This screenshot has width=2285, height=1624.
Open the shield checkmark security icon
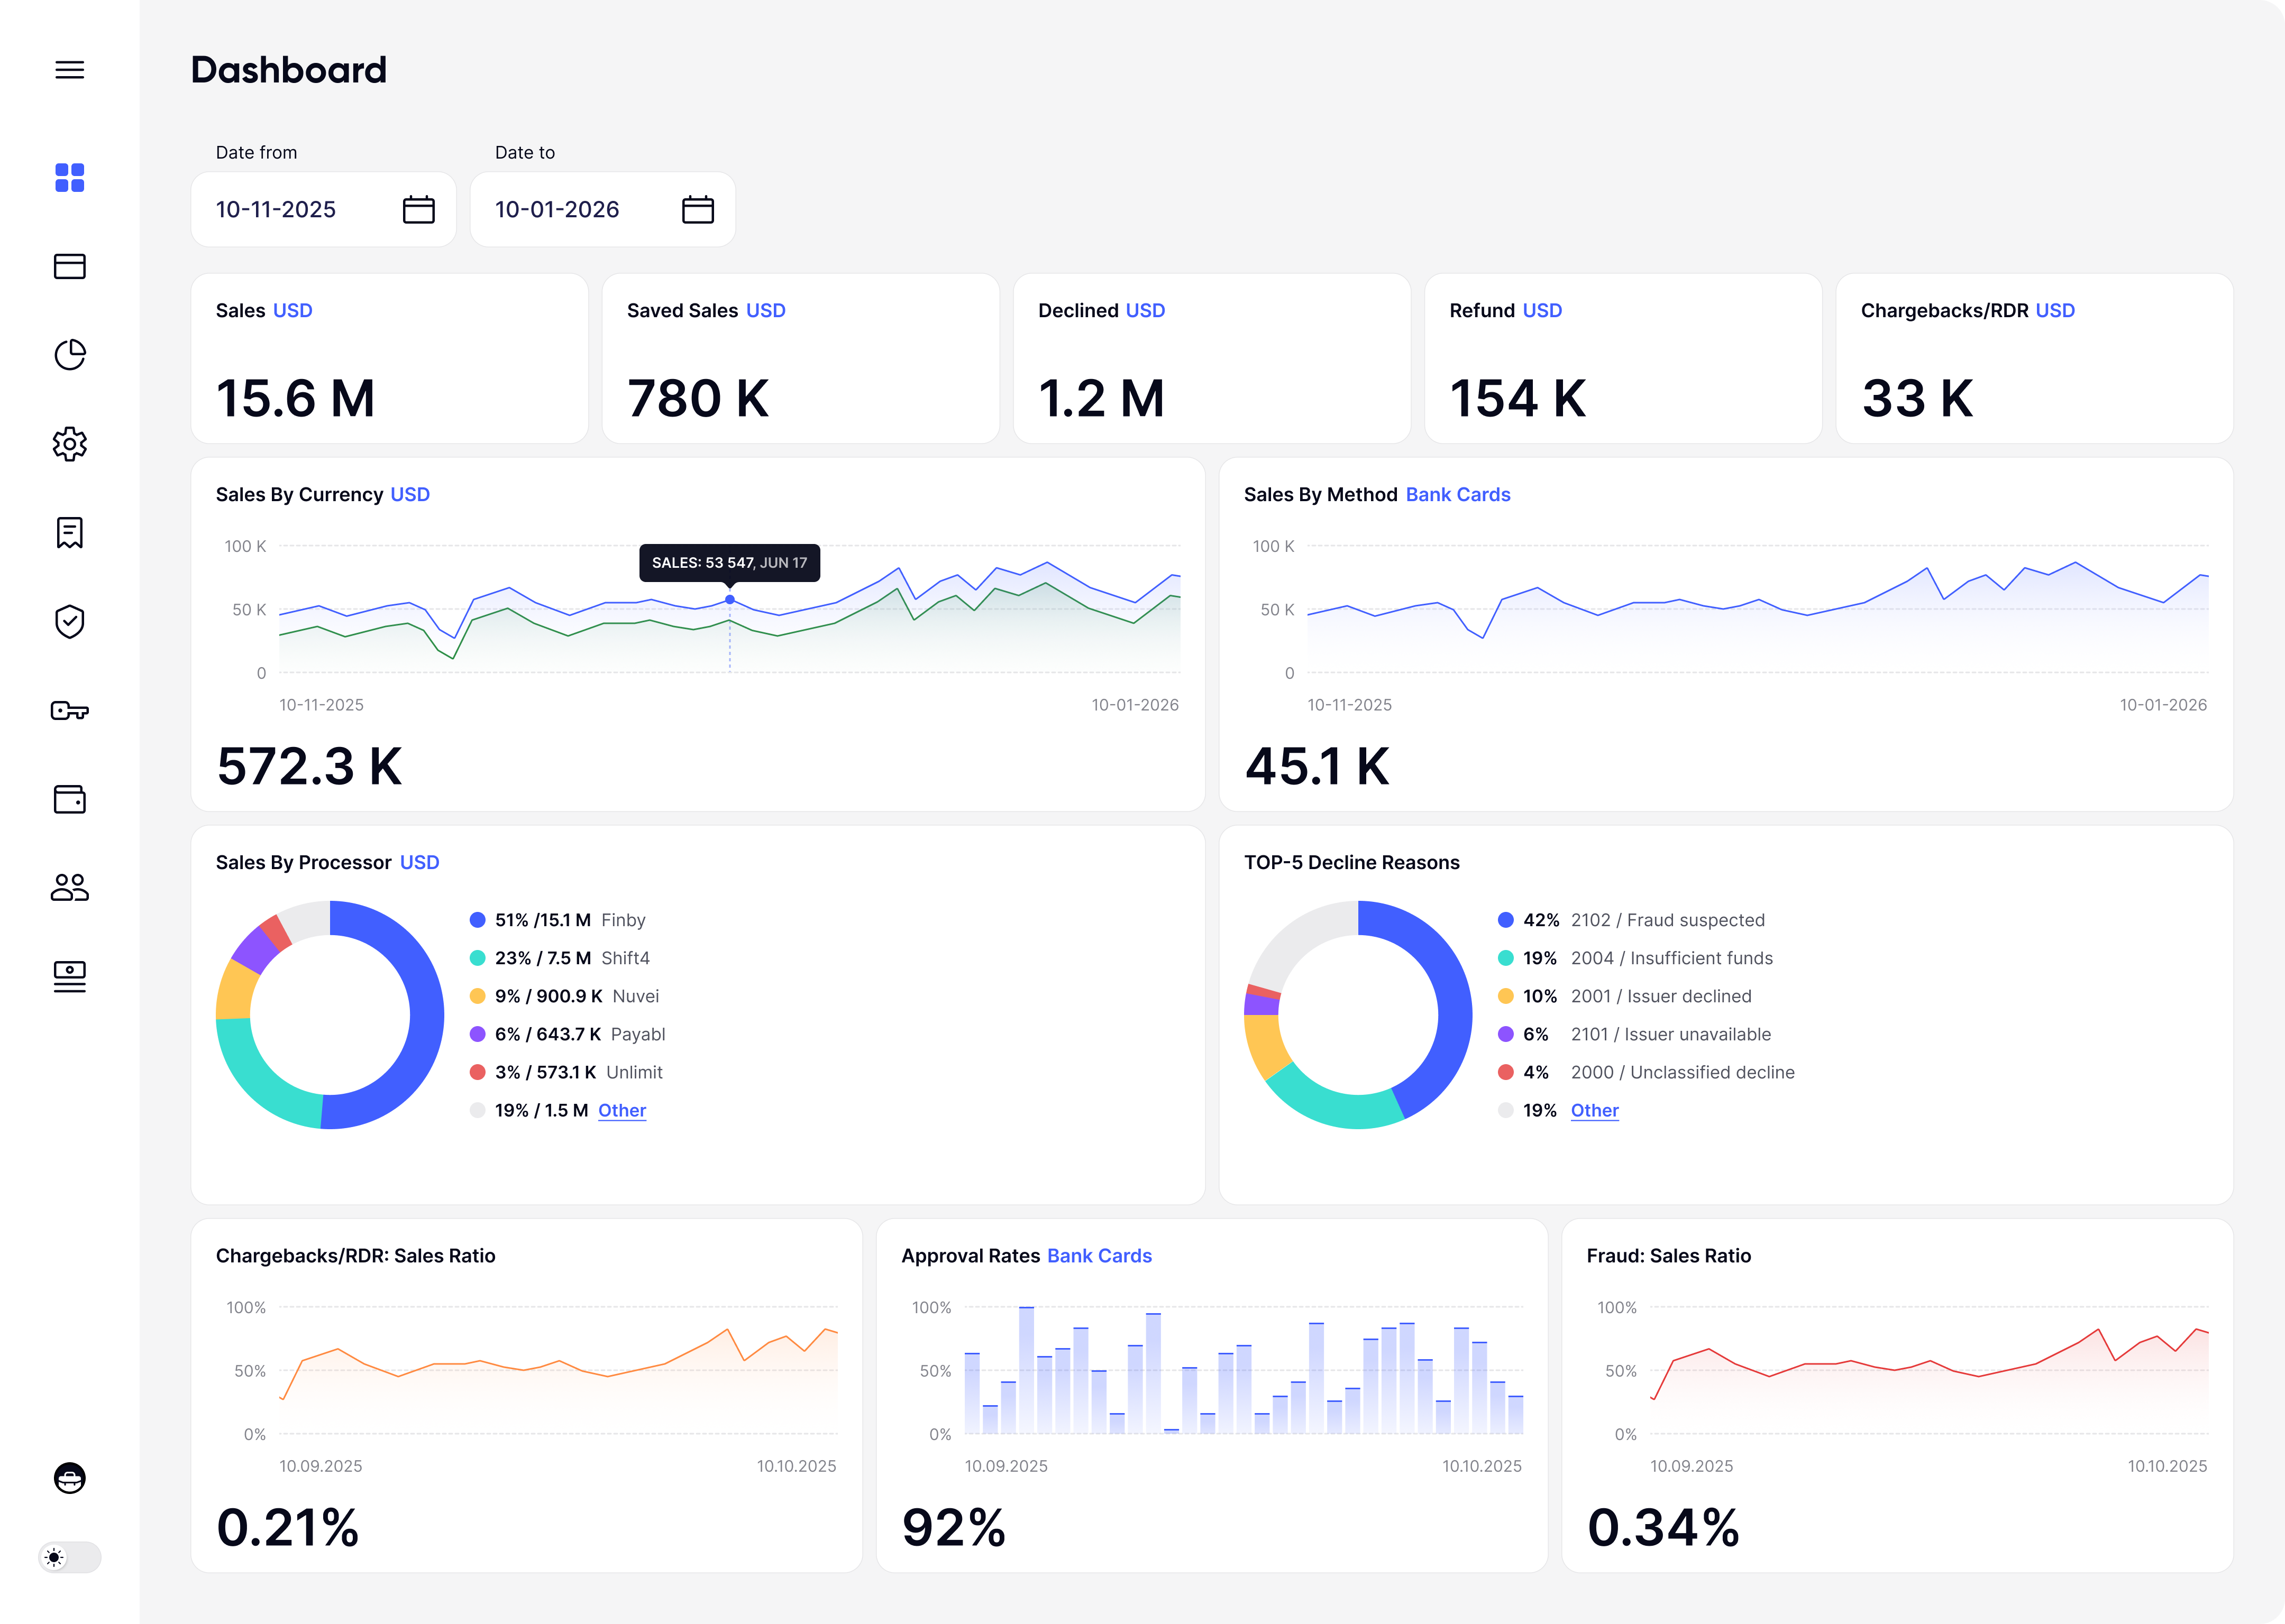[69, 621]
